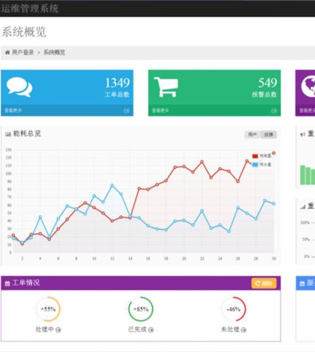315x352 pixels.
Task: Click the orange 刷新 refresh button
Action: (264, 284)
